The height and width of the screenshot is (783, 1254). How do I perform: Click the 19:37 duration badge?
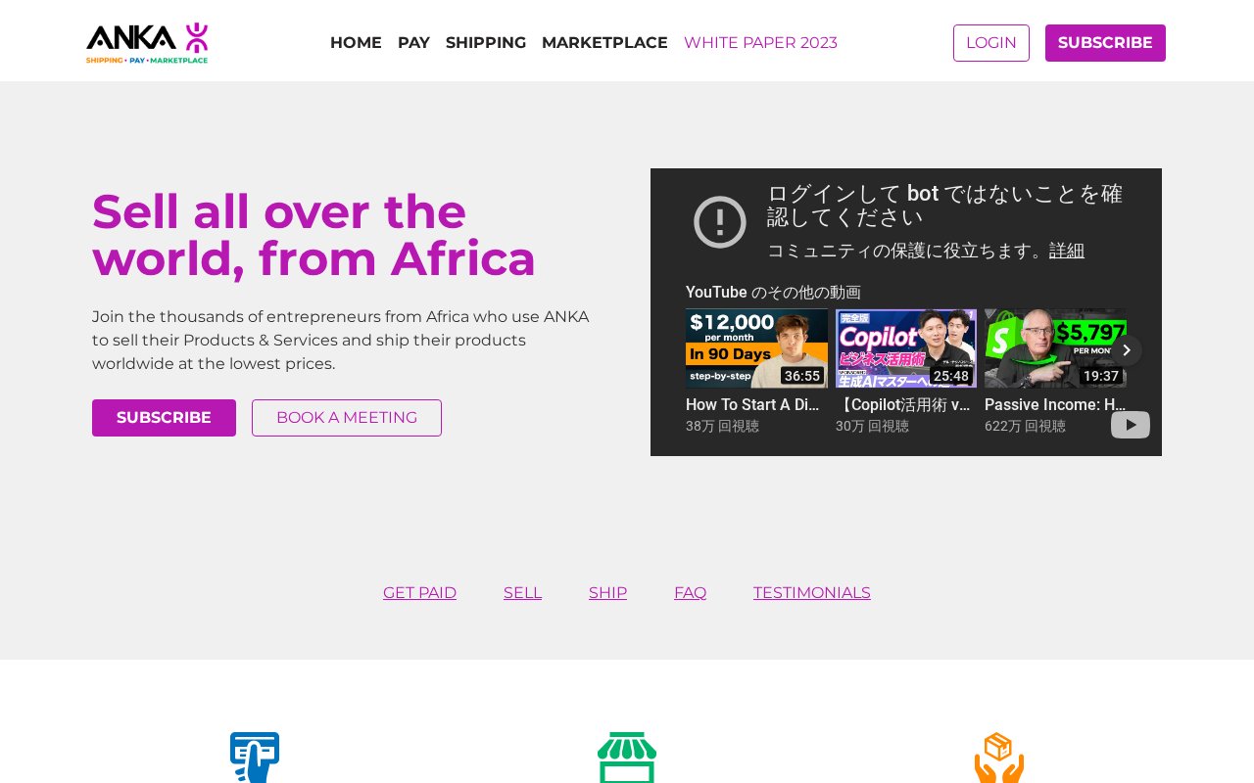(1101, 376)
